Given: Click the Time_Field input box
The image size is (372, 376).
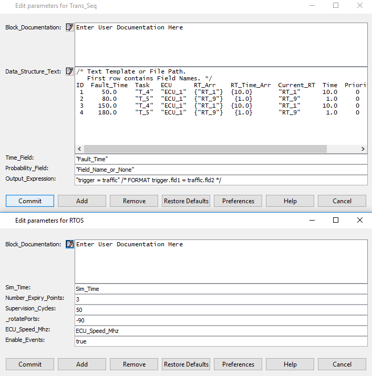Looking at the screenshot, I should coord(221,158).
